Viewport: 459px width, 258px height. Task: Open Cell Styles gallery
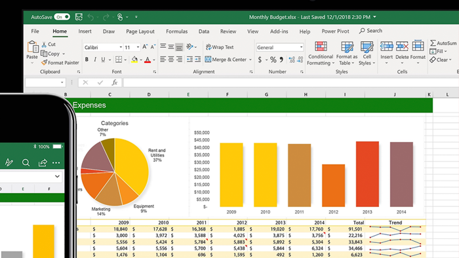[367, 53]
